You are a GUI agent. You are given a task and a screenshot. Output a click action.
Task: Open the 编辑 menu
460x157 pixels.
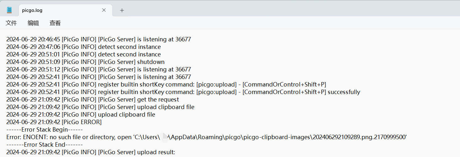click(33, 23)
